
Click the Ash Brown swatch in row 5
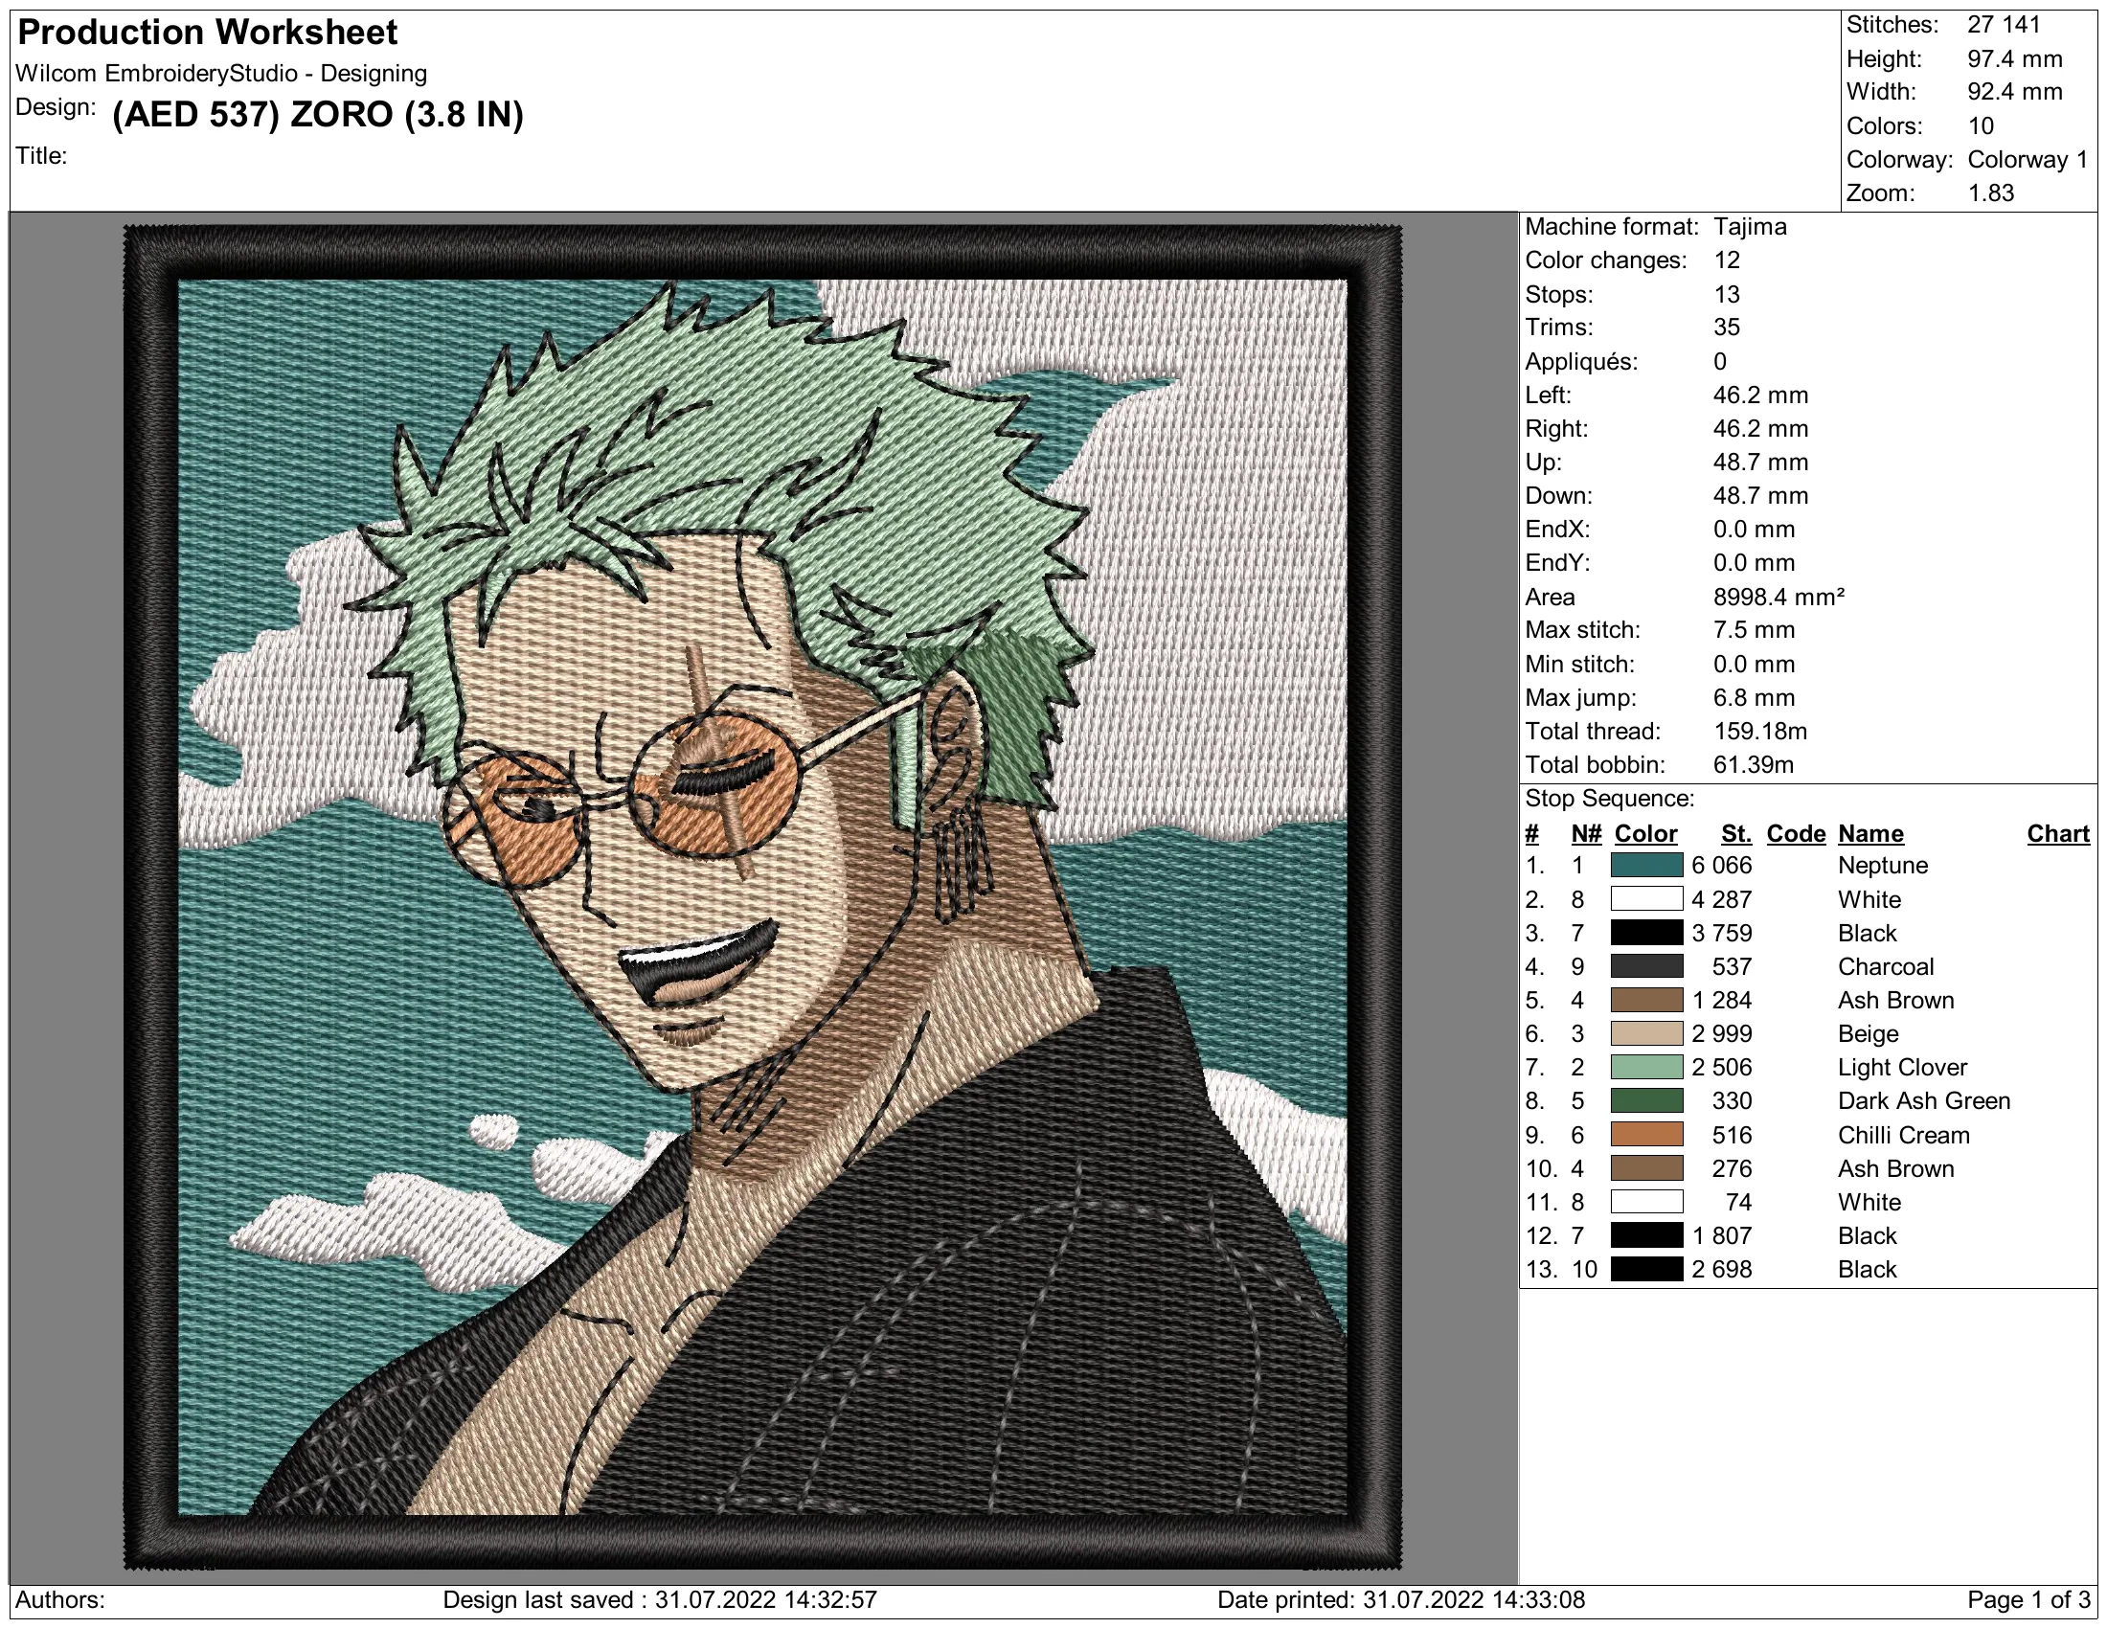point(1647,1000)
